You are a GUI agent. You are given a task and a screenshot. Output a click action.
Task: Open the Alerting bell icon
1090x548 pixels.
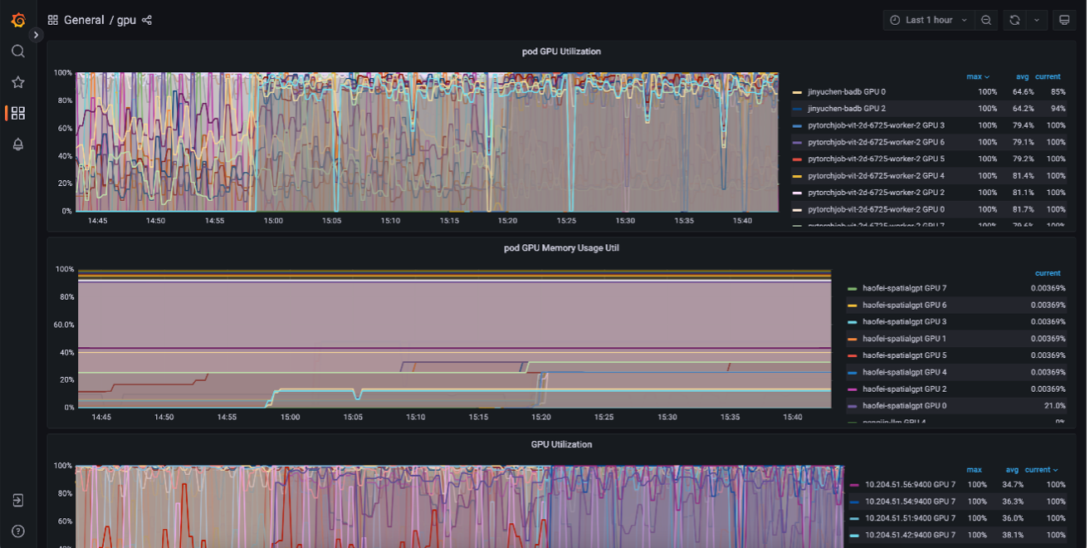coord(17,144)
